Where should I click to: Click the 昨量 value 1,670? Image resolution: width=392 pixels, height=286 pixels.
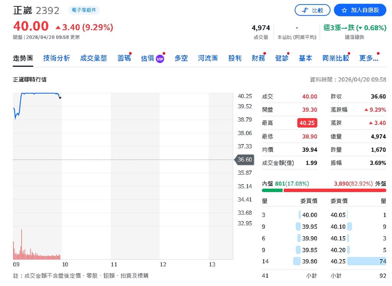(378, 149)
